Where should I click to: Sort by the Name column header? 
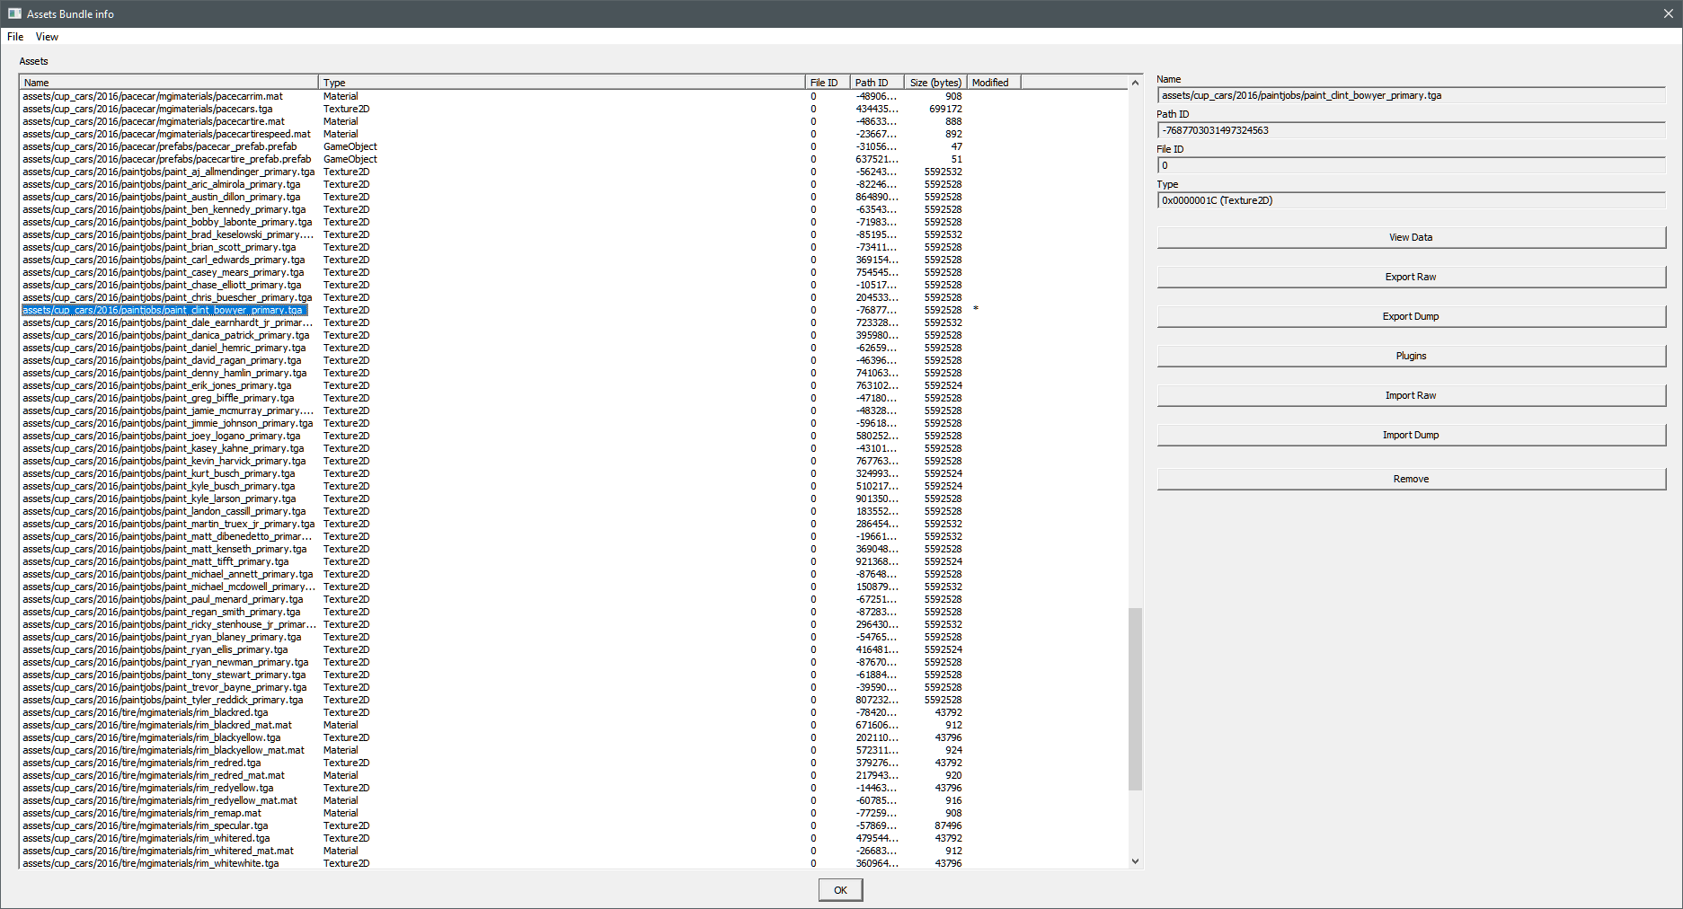pos(169,83)
